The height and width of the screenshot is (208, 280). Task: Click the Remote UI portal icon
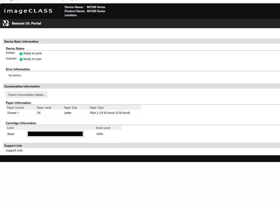[x=6, y=23]
